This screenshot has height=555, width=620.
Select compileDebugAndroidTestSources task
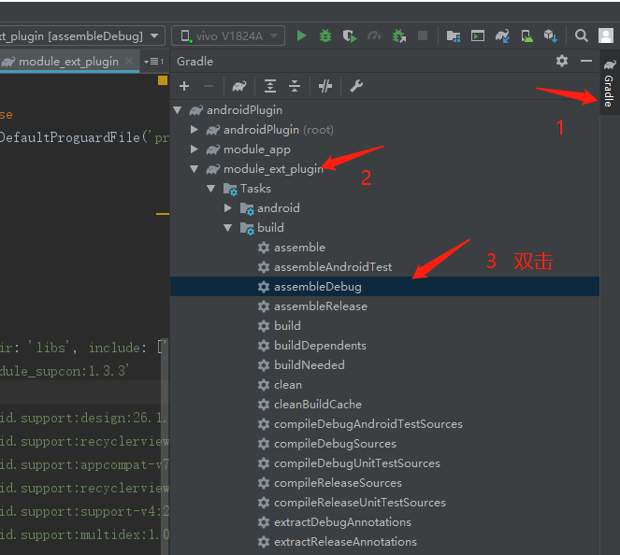click(368, 424)
